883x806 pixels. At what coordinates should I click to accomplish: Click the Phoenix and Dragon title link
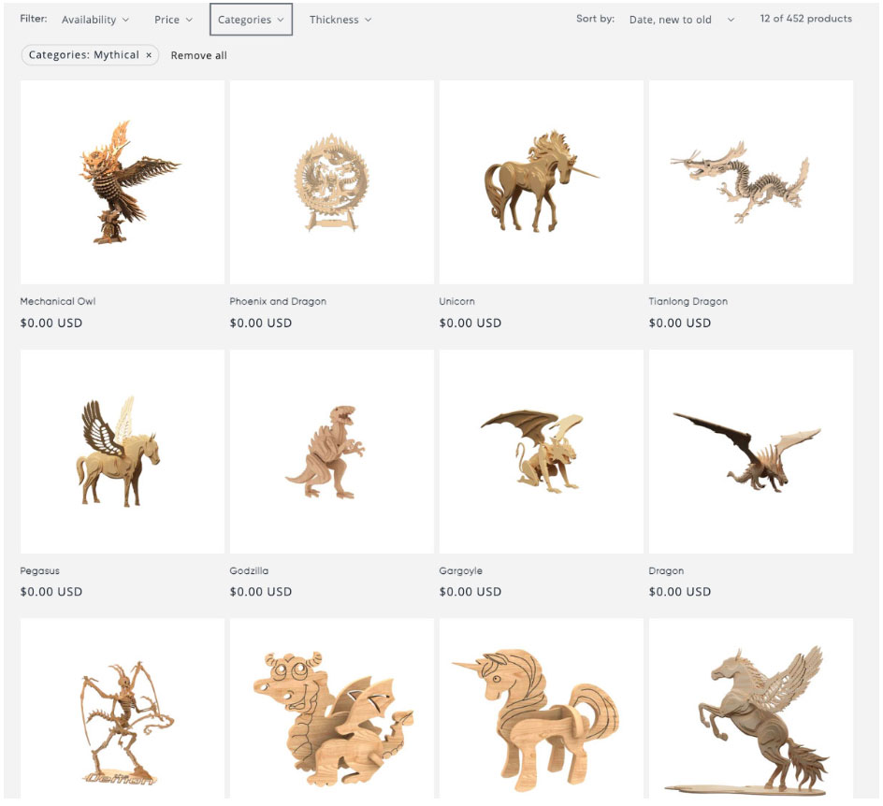tap(278, 301)
